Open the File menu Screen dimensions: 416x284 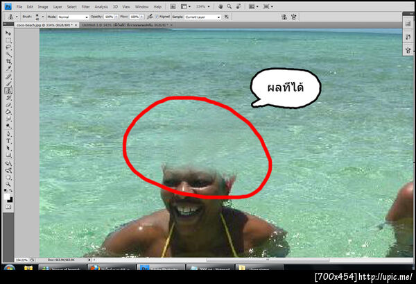click(19, 7)
